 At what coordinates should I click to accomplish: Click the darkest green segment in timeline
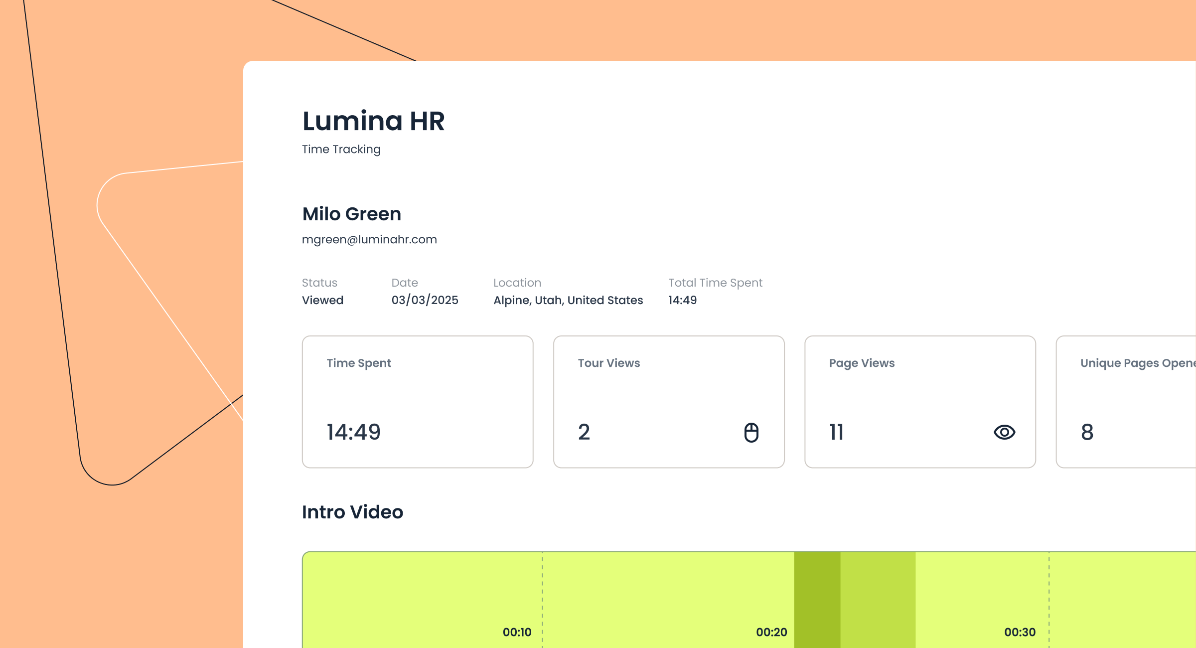click(x=817, y=598)
